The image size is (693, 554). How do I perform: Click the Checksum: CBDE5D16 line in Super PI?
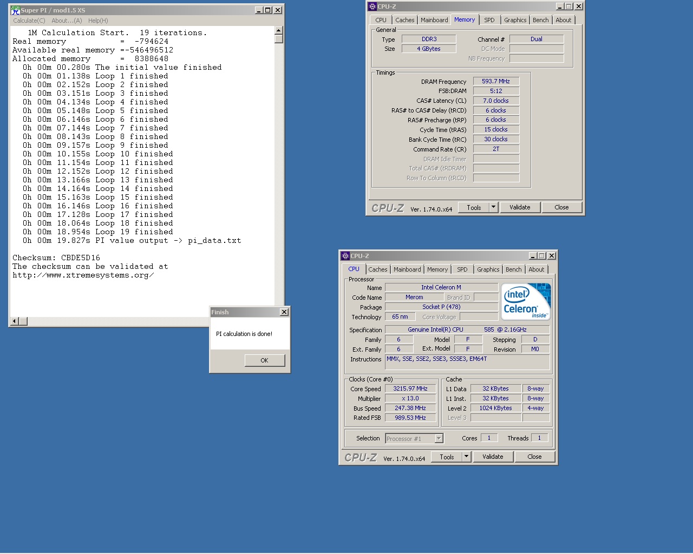click(x=56, y=258)
